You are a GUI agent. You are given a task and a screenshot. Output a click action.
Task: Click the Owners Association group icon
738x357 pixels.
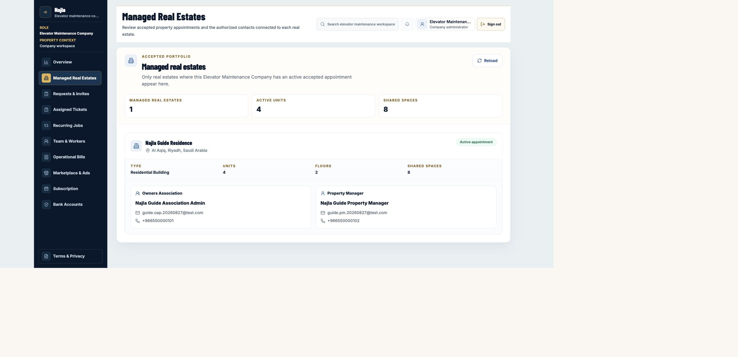tap(137, 194)
